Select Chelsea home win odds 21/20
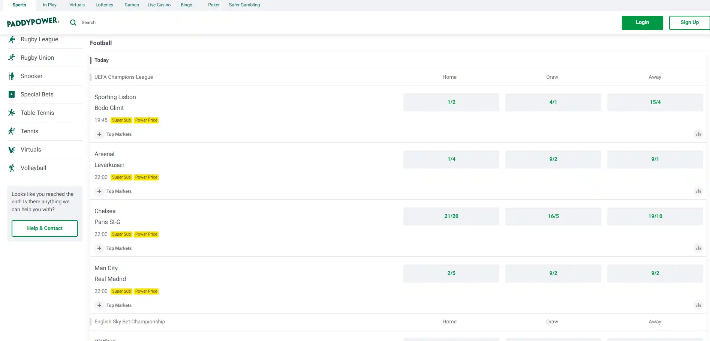Screen dimensions: 710x341 coord(451,216)
